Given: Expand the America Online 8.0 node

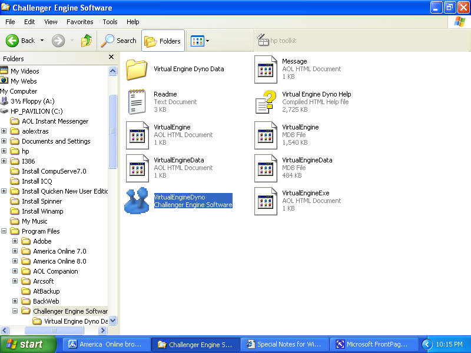Looking at the screenshot, I should point(15,261).
